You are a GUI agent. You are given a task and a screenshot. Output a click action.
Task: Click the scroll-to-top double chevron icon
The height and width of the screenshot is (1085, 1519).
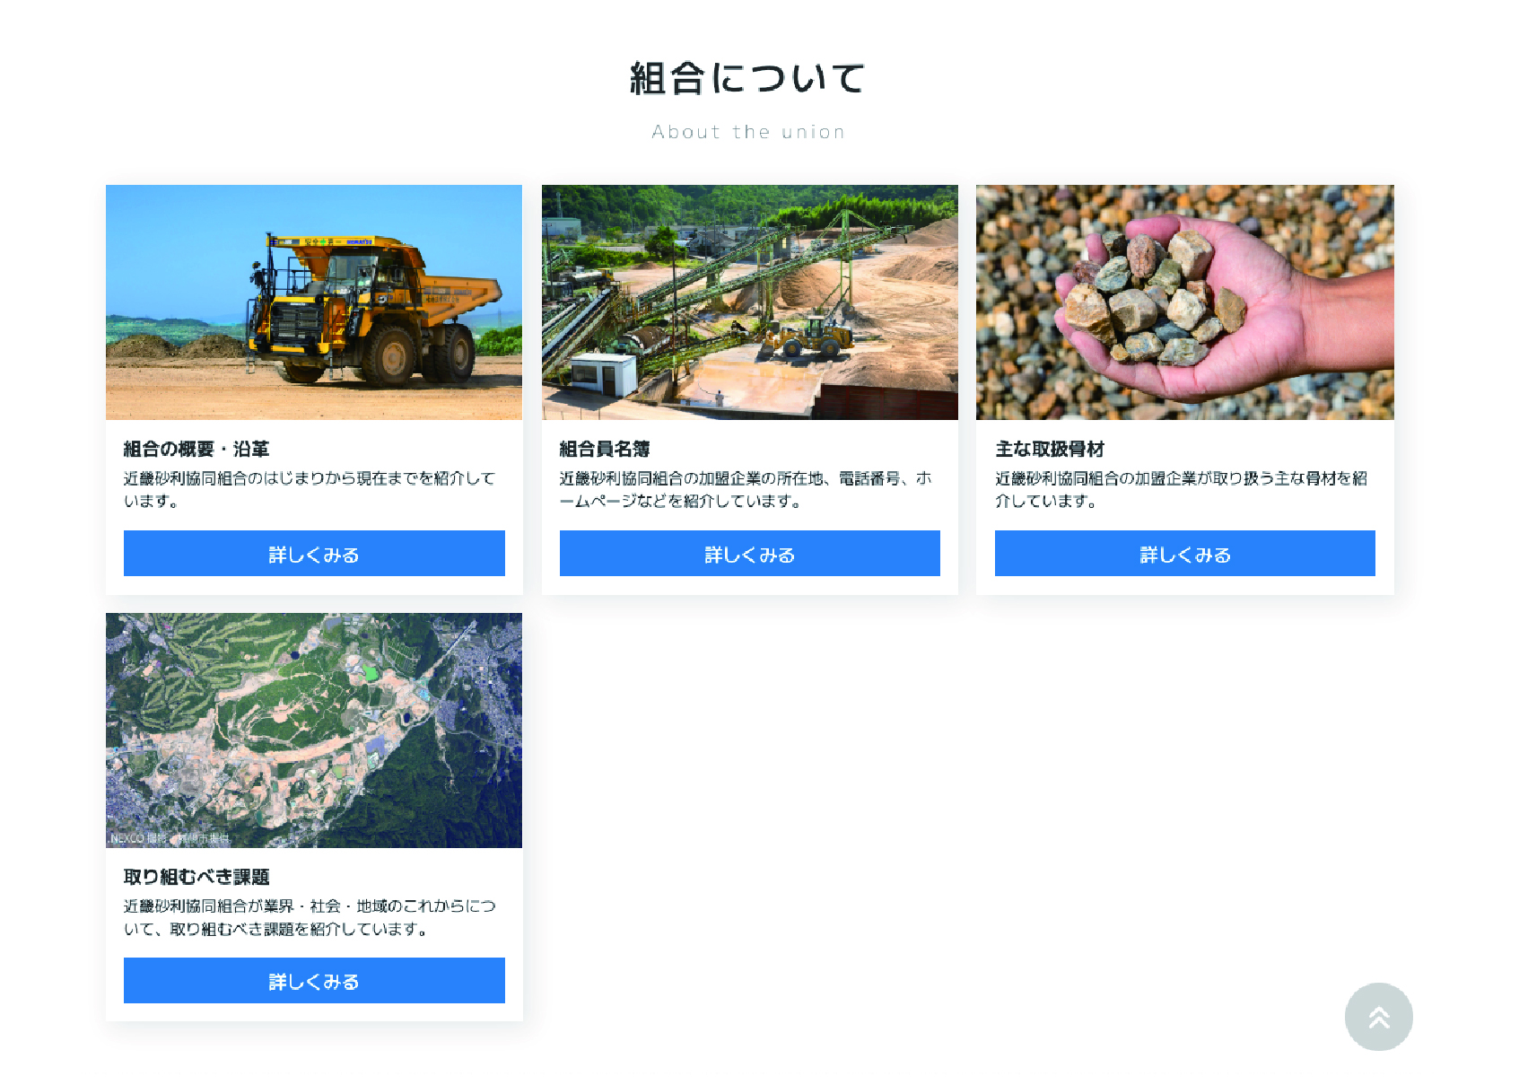click(1378, 1017)
